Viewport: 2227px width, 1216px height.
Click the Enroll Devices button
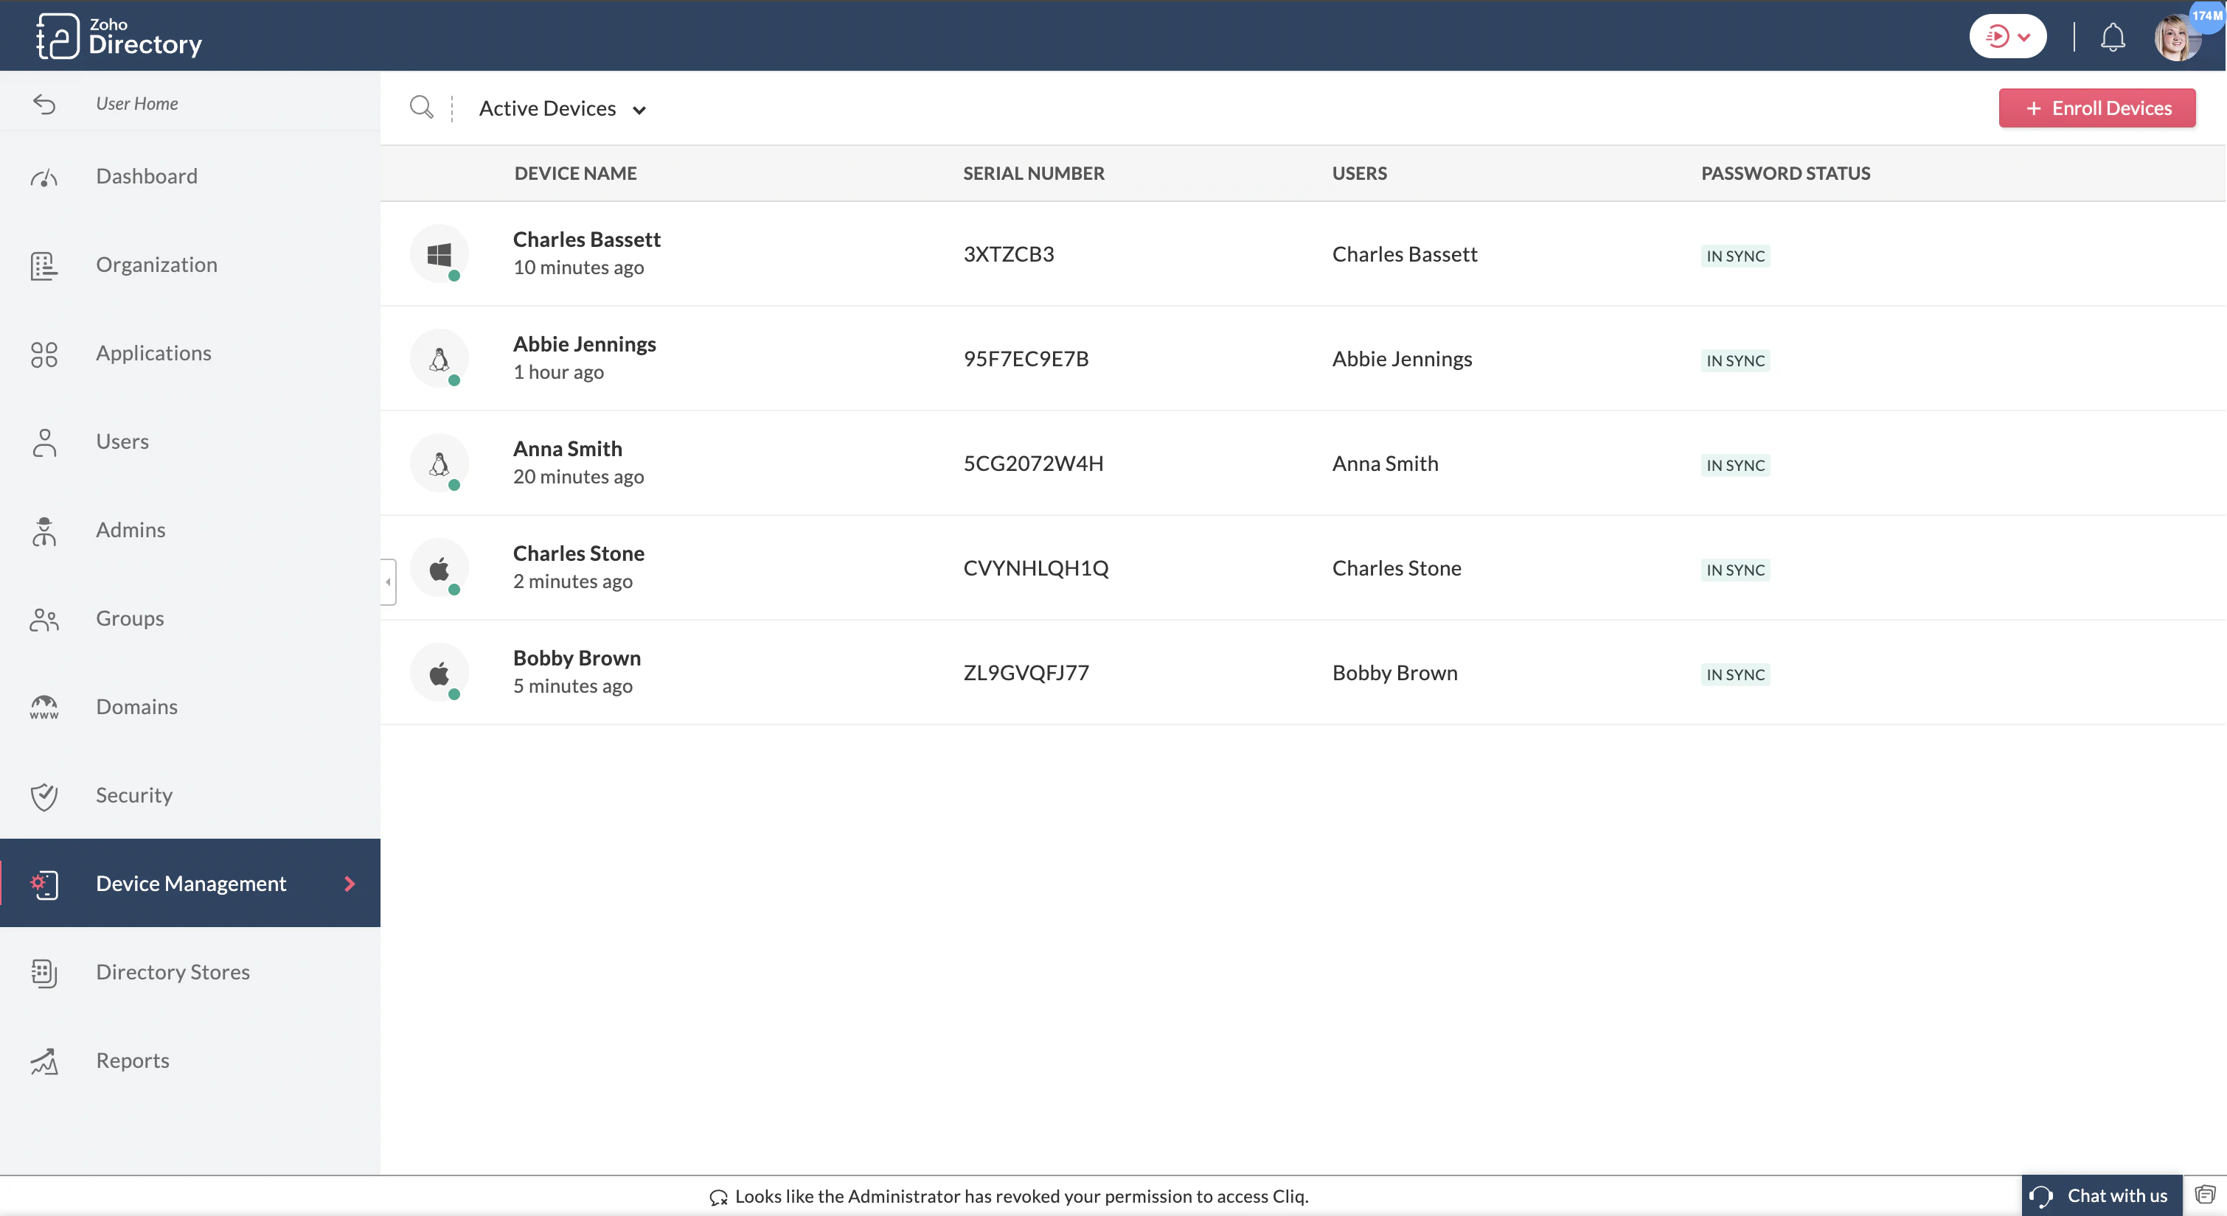2096,107
